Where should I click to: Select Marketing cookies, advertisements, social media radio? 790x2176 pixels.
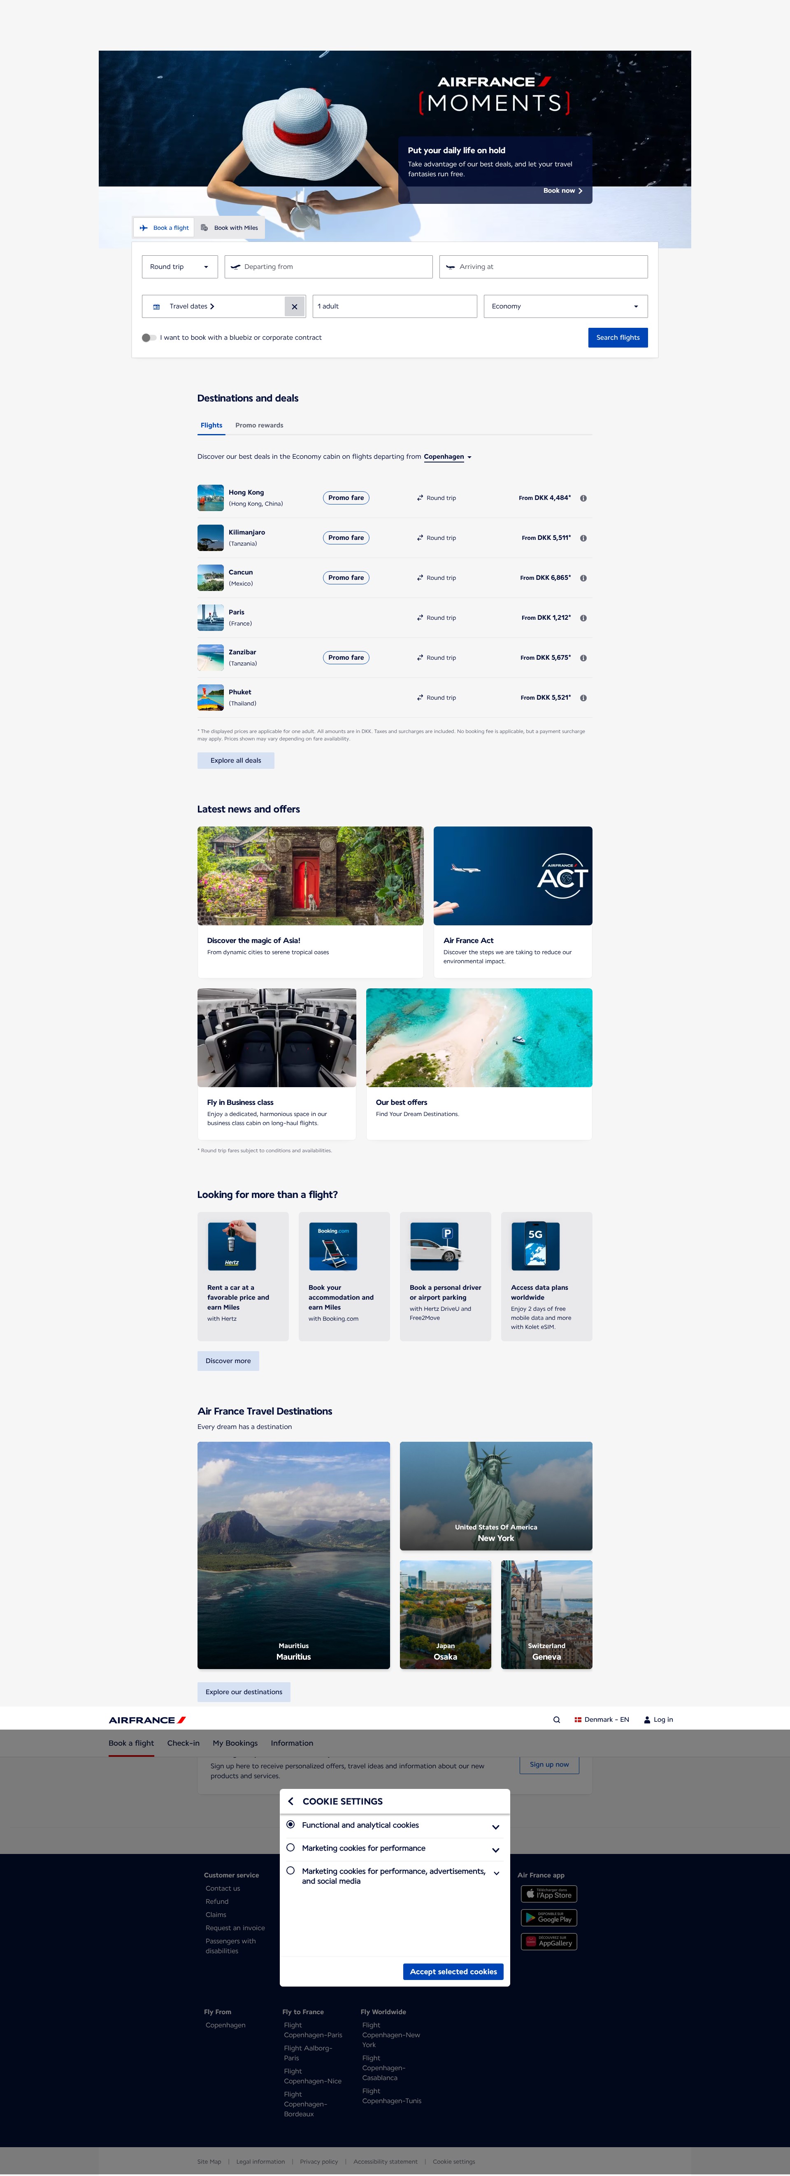click(290, 1870)
